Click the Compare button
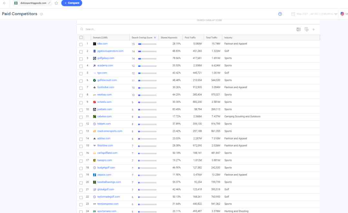The height and width of the screenshot is (213, 348). (72, 3)
